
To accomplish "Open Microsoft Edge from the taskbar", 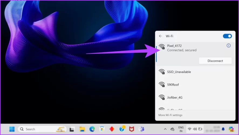I will click(x=92, y=129).
